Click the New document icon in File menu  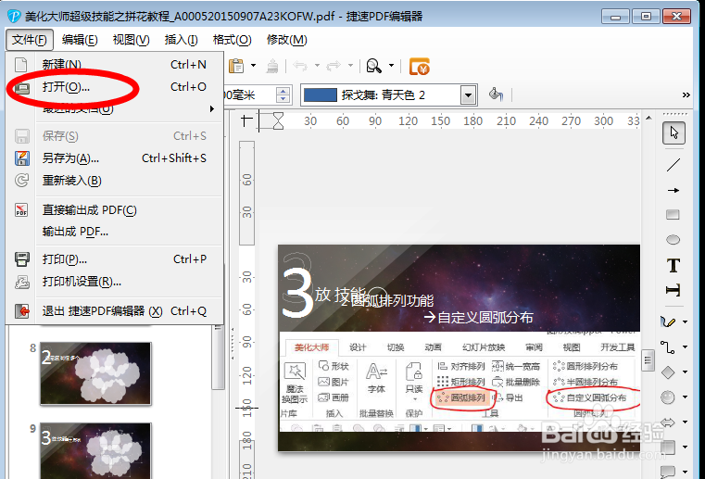tap(20, 64)
